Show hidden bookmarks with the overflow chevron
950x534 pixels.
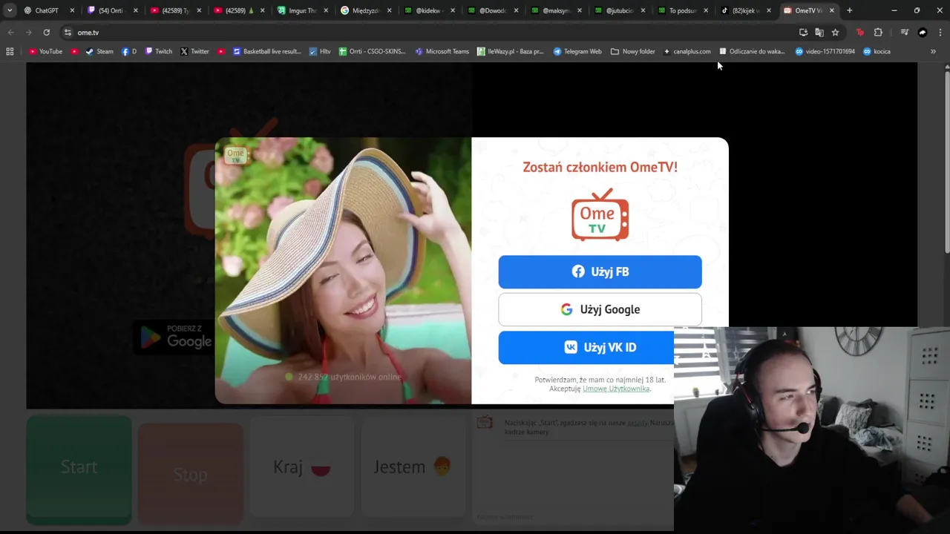point(933,51)
